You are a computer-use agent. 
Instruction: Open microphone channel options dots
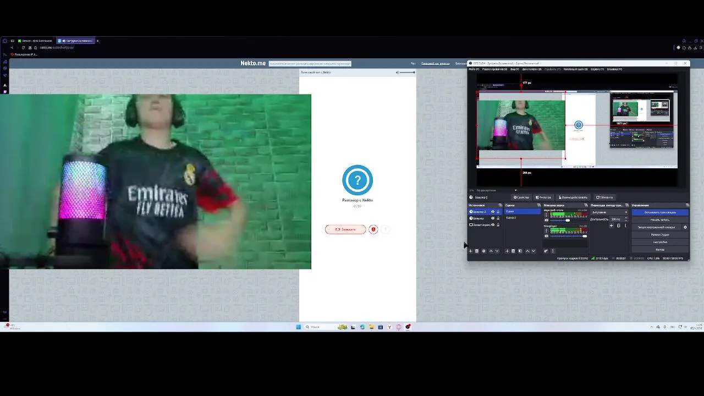[546, 230]
